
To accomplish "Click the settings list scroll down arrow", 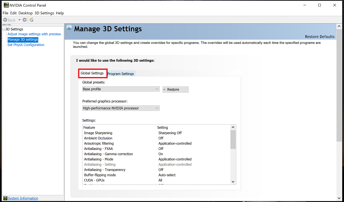I will click(233, 181).
